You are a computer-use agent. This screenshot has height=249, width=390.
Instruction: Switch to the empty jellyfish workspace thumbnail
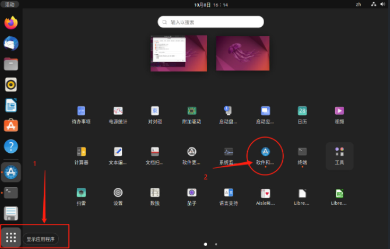[x=243, y=53]
